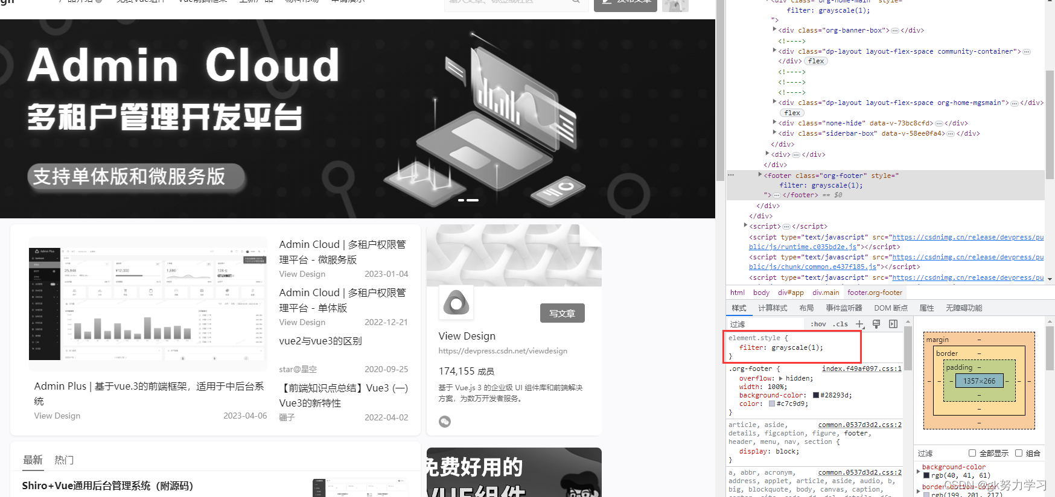Switch to 最新 article tab

click(x=33, y=460)
